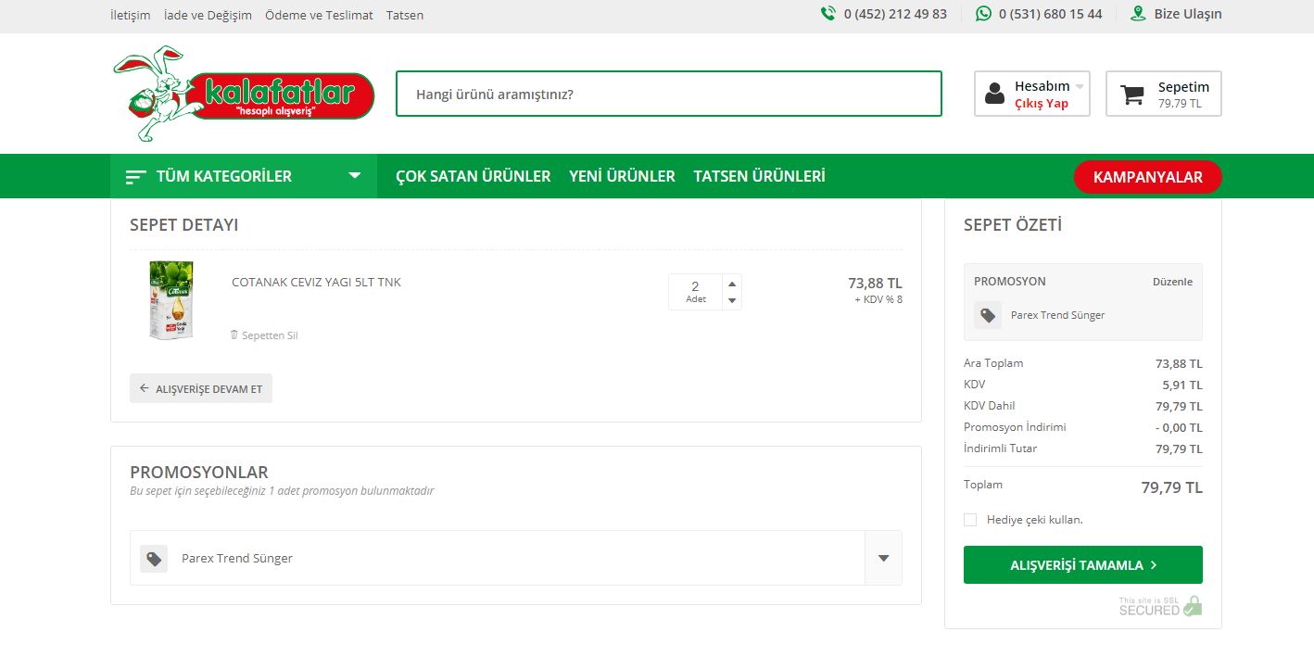Click Alışverişe Devam Et button

click(x=201, y=388)
